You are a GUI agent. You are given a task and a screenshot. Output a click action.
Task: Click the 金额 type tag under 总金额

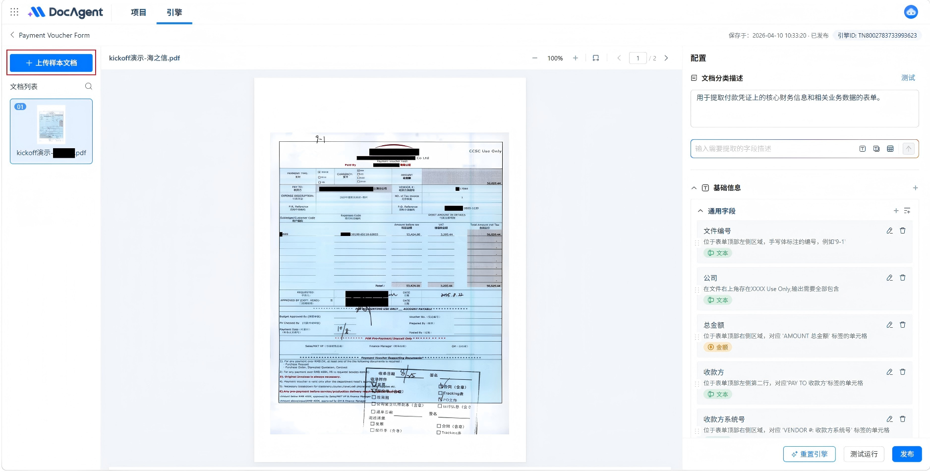point(718,347)
